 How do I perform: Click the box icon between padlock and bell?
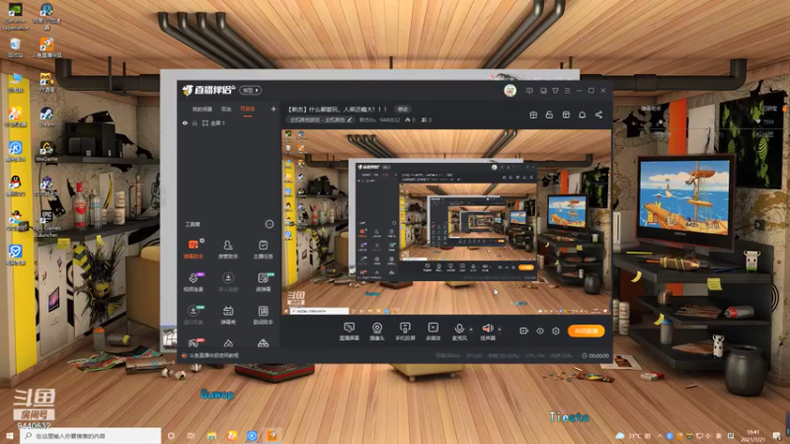[566, 114]
